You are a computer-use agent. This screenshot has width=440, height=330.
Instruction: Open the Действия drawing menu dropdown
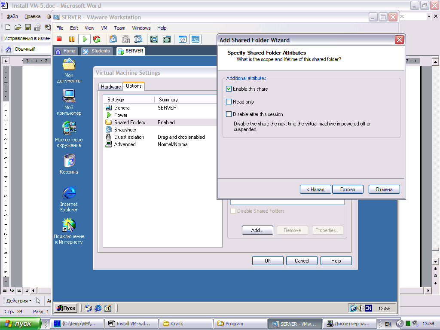pyautogui.click(x=19, y=301)
